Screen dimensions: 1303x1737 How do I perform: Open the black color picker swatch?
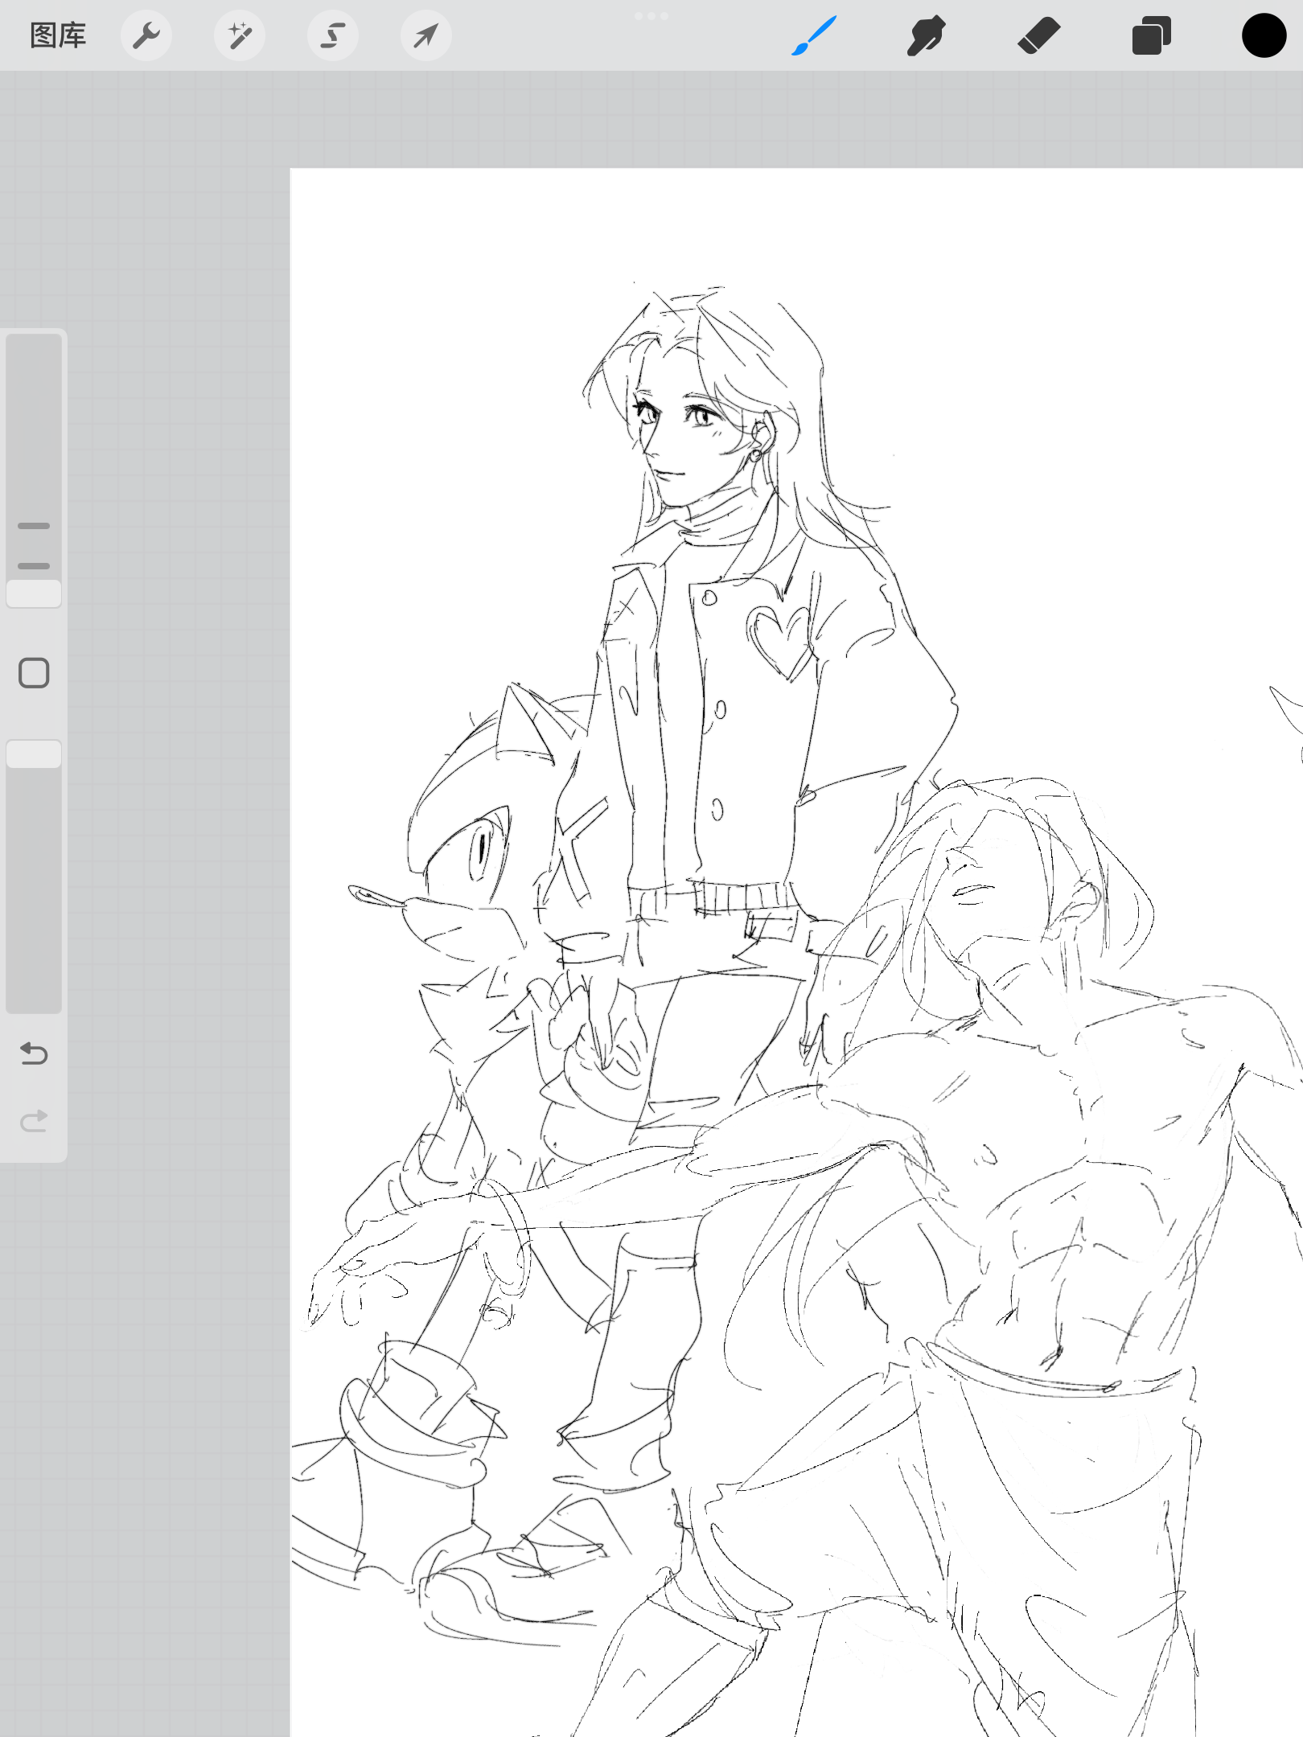[1264, 36]
